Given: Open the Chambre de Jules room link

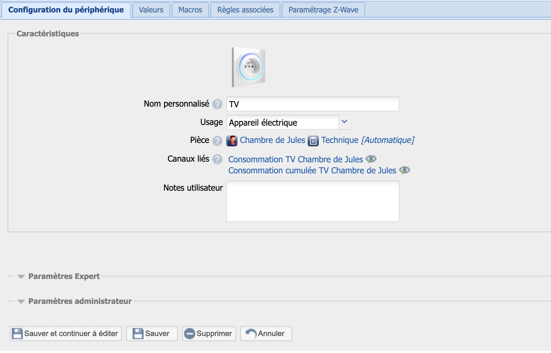Looking at the screenshot, I should (272, 140).
